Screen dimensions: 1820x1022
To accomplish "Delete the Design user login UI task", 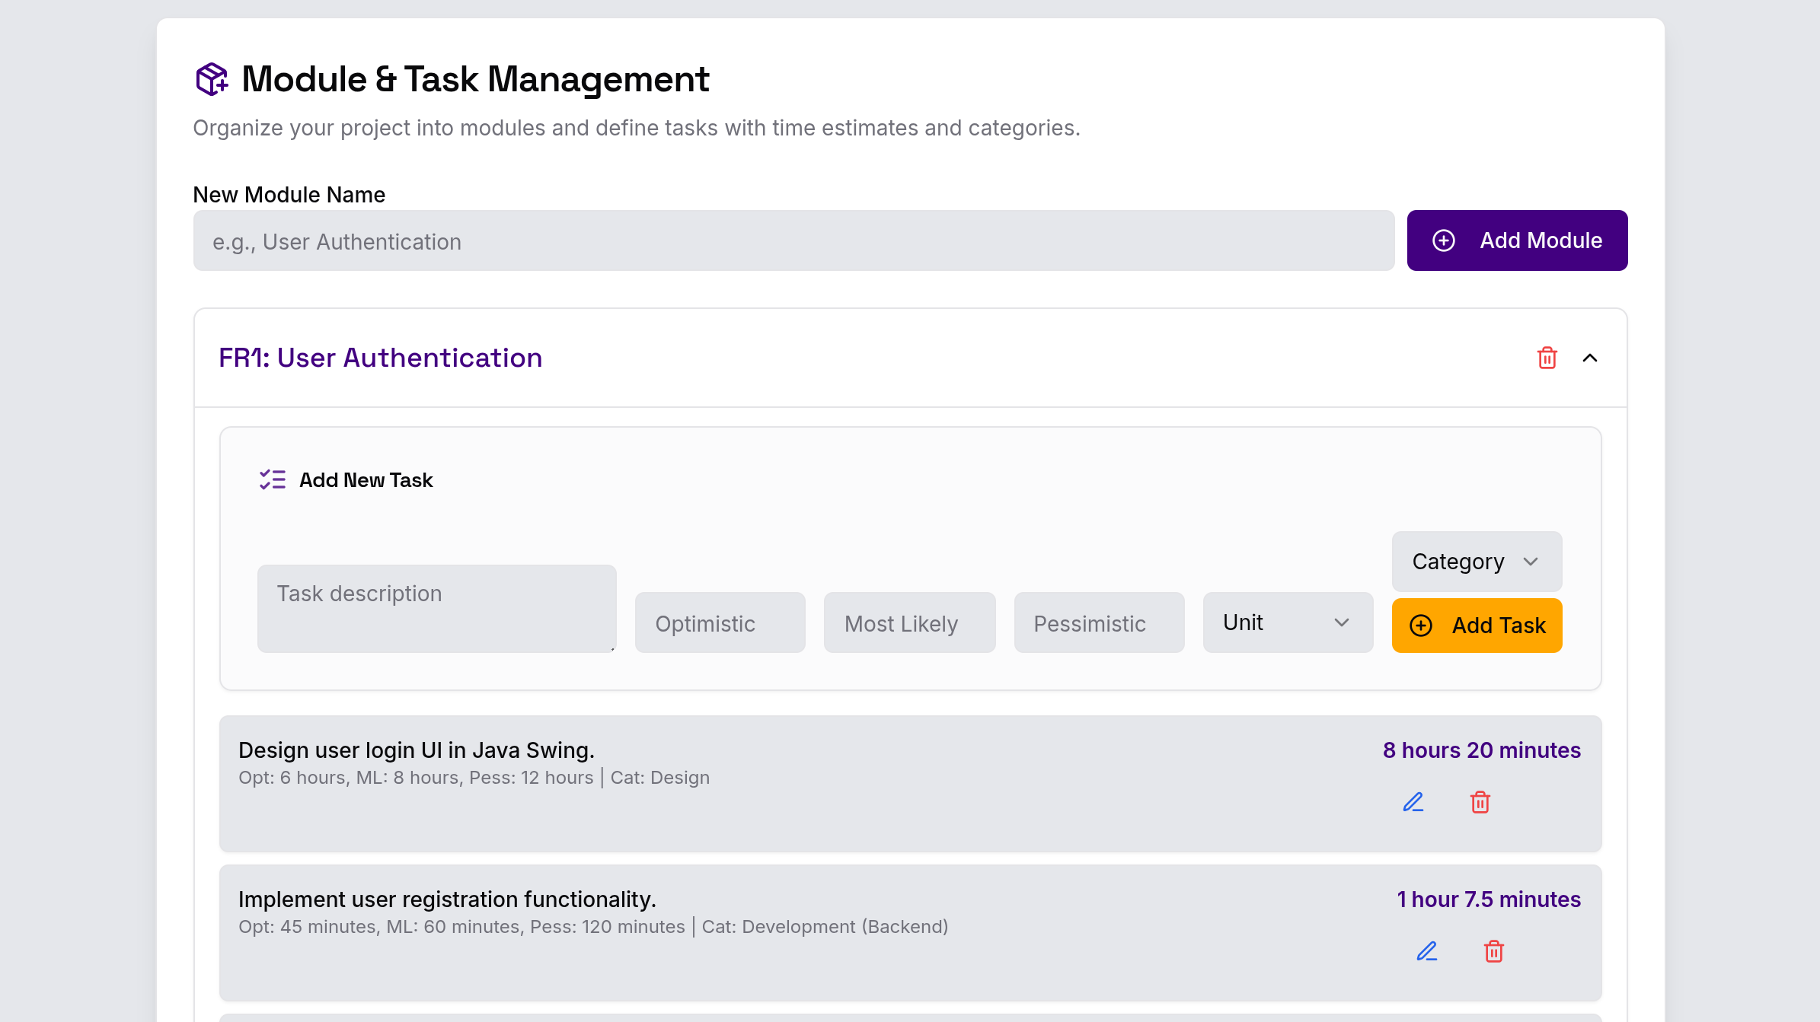I will tap(1480, 802).
